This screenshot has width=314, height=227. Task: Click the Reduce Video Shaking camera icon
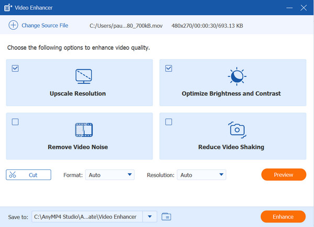pos(237,130)
